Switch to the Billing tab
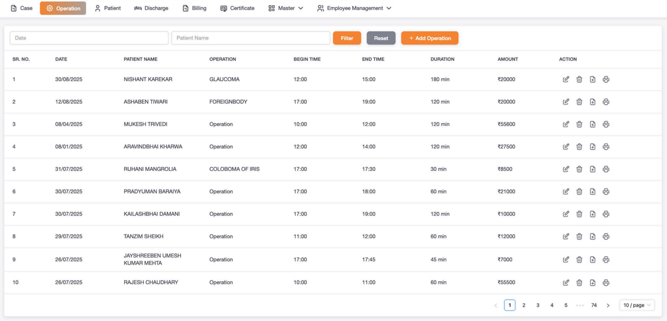667x321 pixels. (x=194, y=8)
